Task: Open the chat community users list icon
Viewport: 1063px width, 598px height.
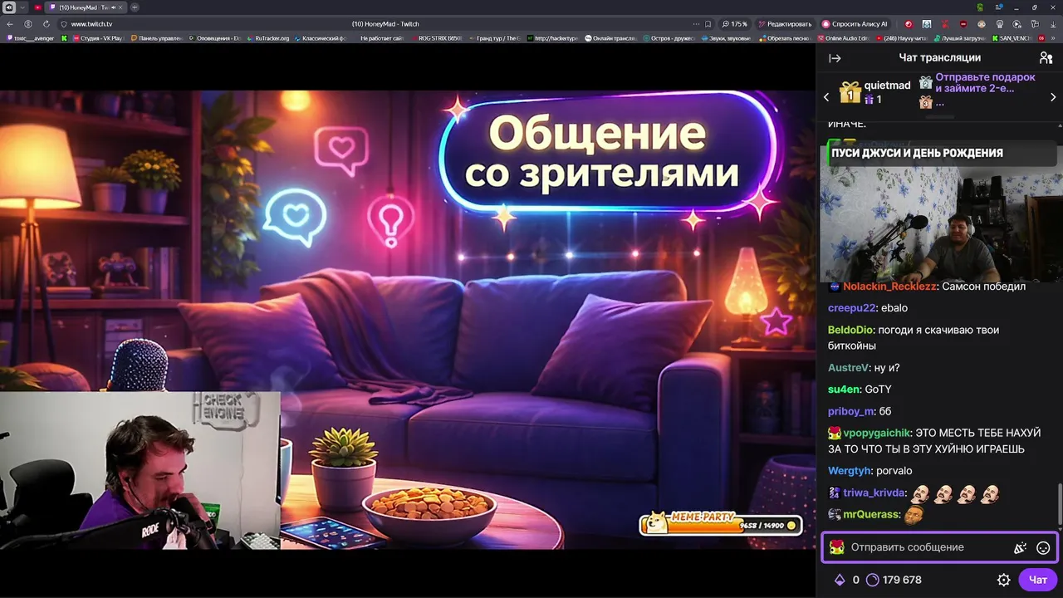Action: point(1046,58)
